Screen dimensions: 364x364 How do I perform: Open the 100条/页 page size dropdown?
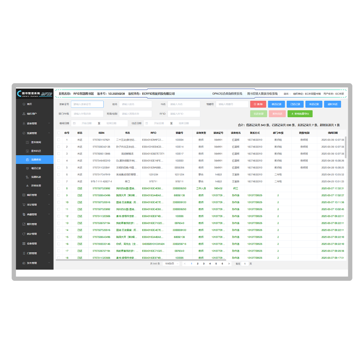tap(171, 264)
